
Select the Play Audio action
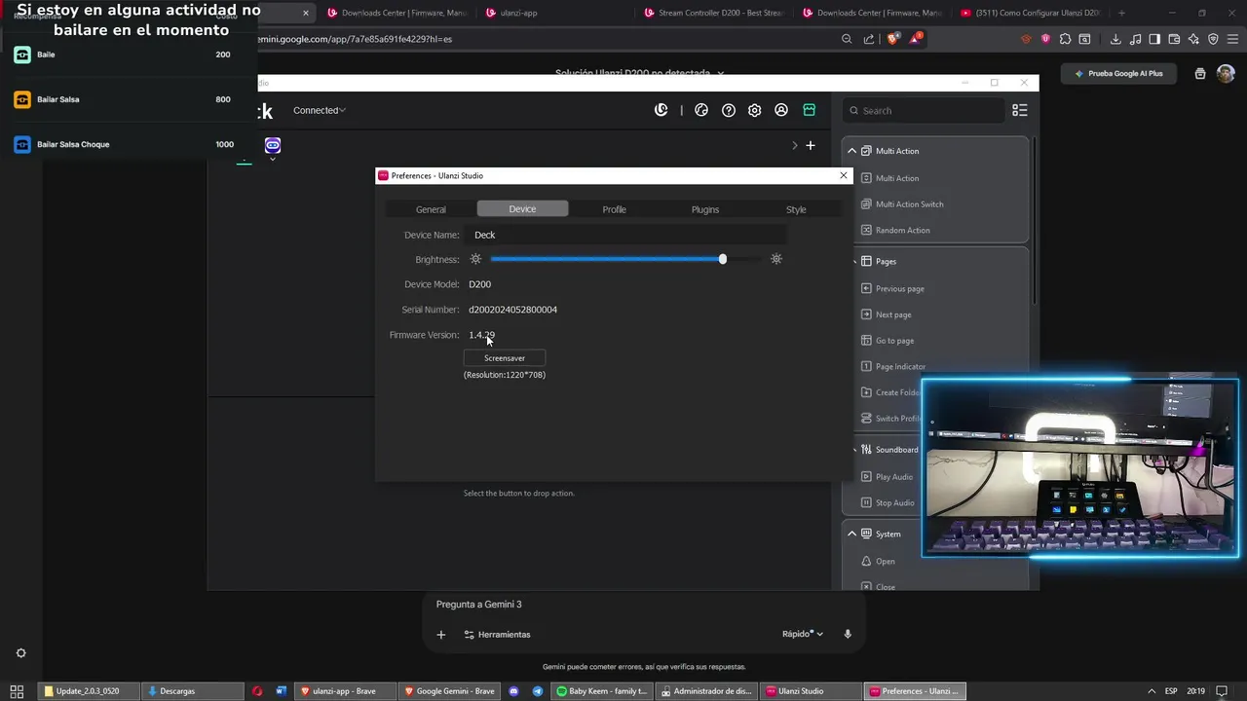point(887,477)
